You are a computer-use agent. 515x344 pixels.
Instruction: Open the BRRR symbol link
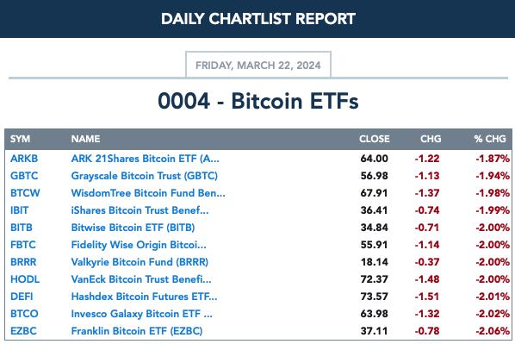[x=23, y=262]
